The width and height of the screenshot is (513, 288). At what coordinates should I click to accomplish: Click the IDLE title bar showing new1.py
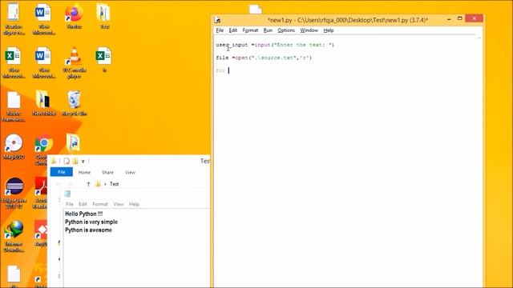click(x=348, y=20)
